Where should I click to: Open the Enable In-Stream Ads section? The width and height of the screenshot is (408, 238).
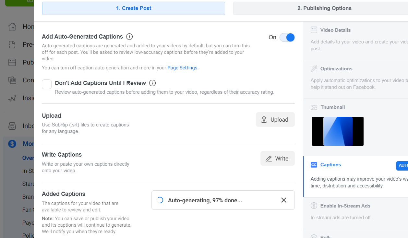pyautogui.click(x=355, y=213)
